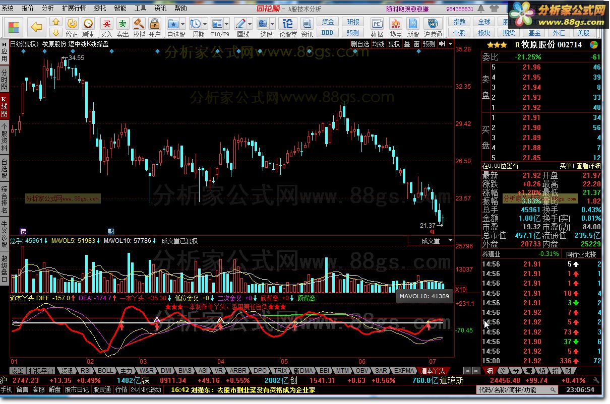Select the BOLL indicator tab
The image size is (610, 404).
(105, 370)
